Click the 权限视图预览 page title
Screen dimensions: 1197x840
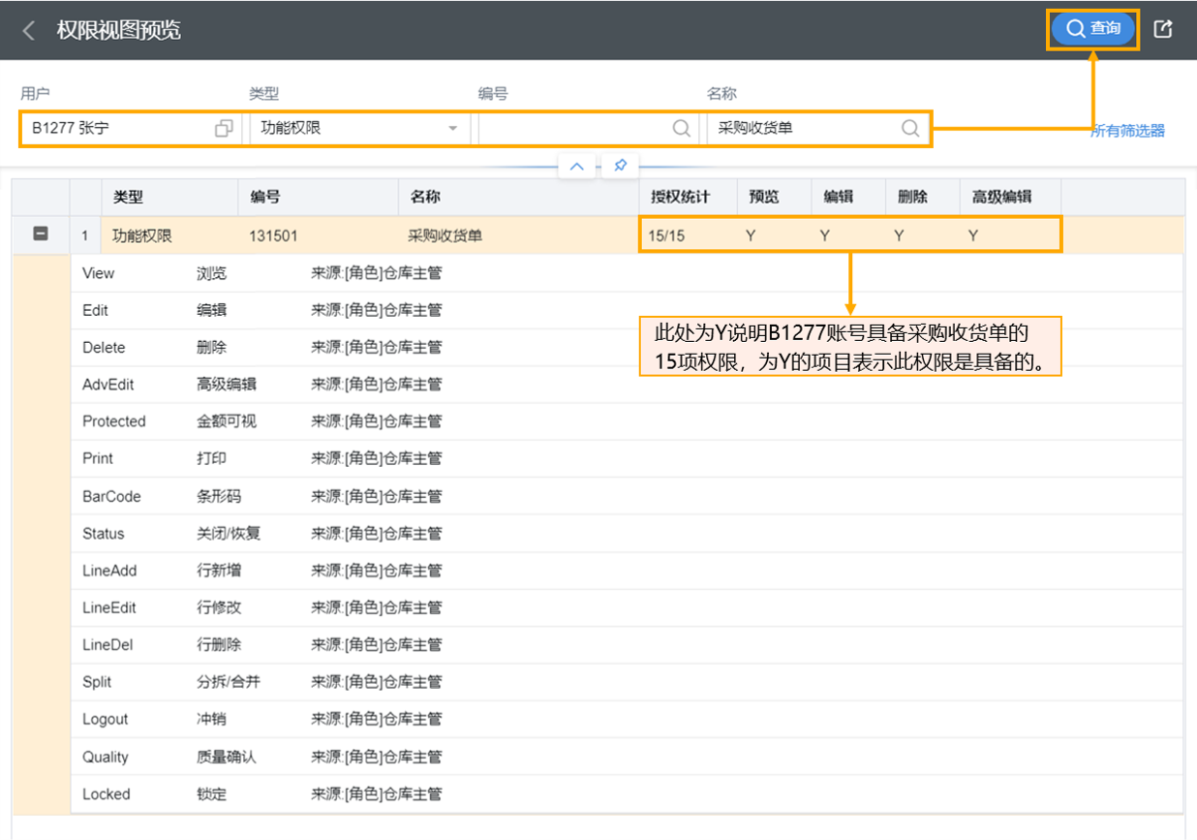click(118, 30)
